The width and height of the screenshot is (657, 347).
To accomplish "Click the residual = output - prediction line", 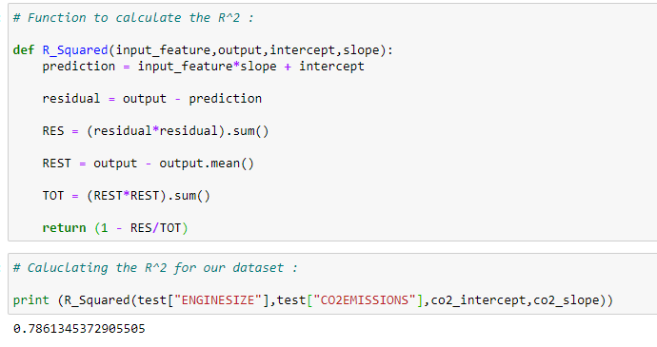I will (152, 99).
